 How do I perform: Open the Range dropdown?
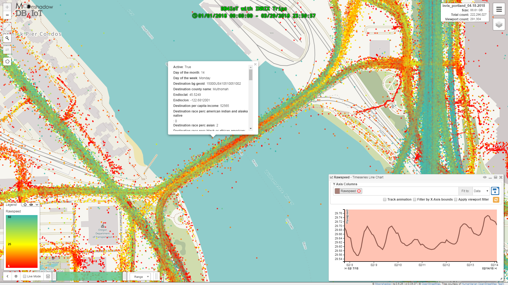140,277
